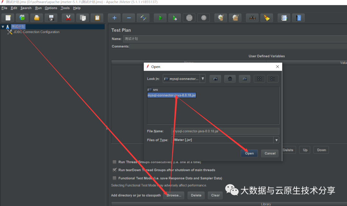Open the Look In folder dropdown

point(202,78)
